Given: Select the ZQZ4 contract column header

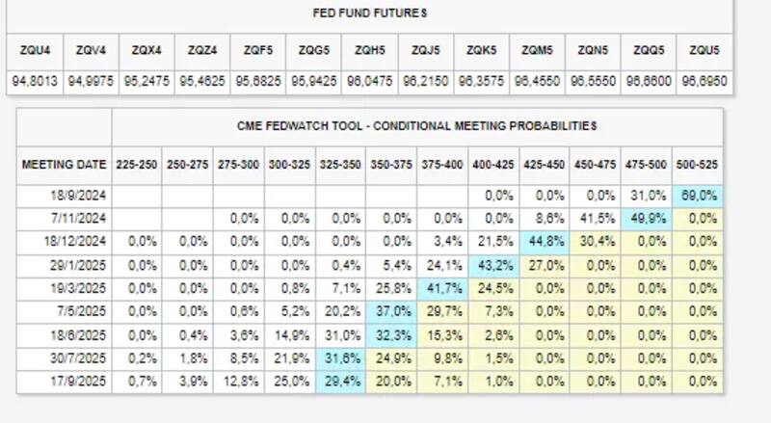Looking at the screenshot, I should [x=202, y=49].
